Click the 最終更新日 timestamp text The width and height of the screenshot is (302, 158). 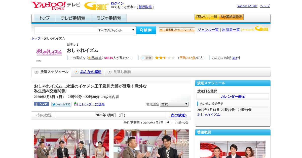click(156, 123)
